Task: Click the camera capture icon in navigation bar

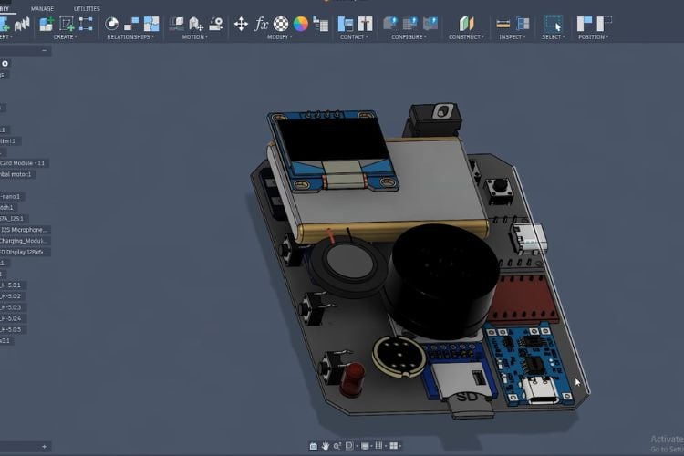Action: (313, 446)
